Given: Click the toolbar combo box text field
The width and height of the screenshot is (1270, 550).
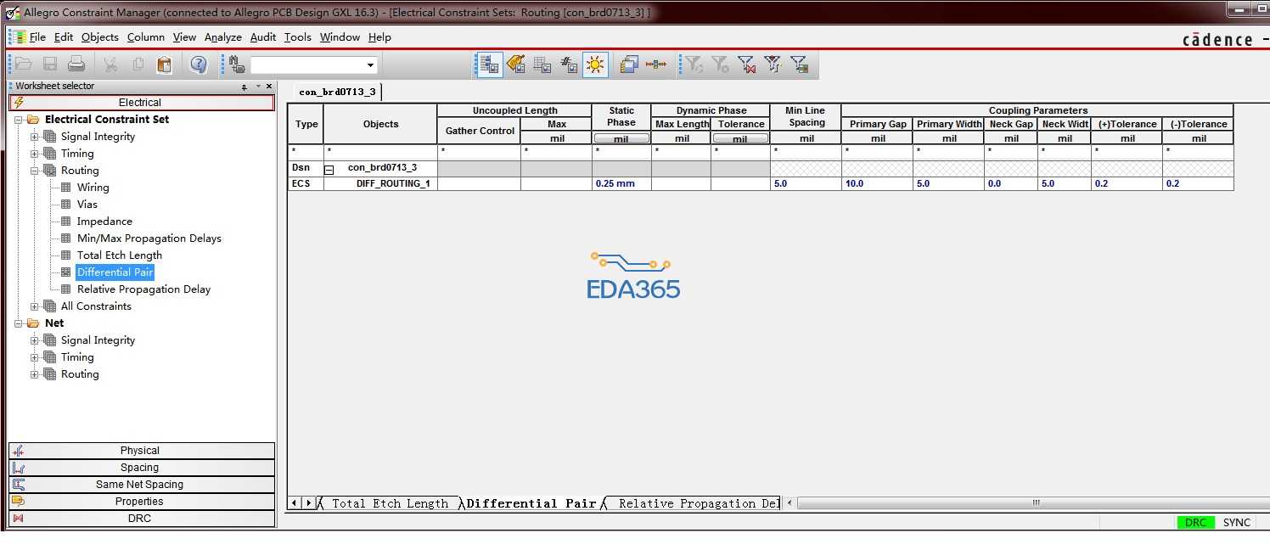Looking at the screenshot, I should pos(306,65).
